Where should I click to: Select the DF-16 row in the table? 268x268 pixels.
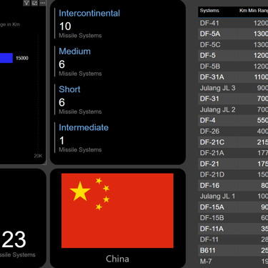click(233, 185)
